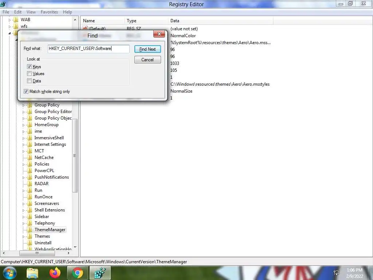Expand the Policies key

pyautogui.click(x=23, y=164)
